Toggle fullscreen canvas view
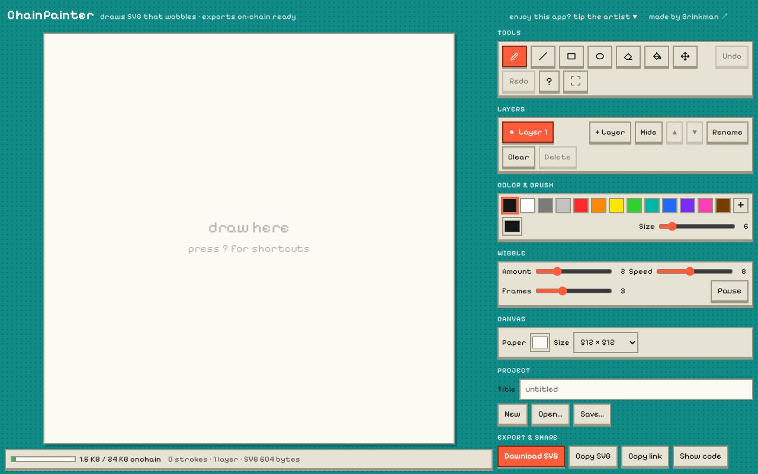 pyautogui.click(x=576, y=81)
